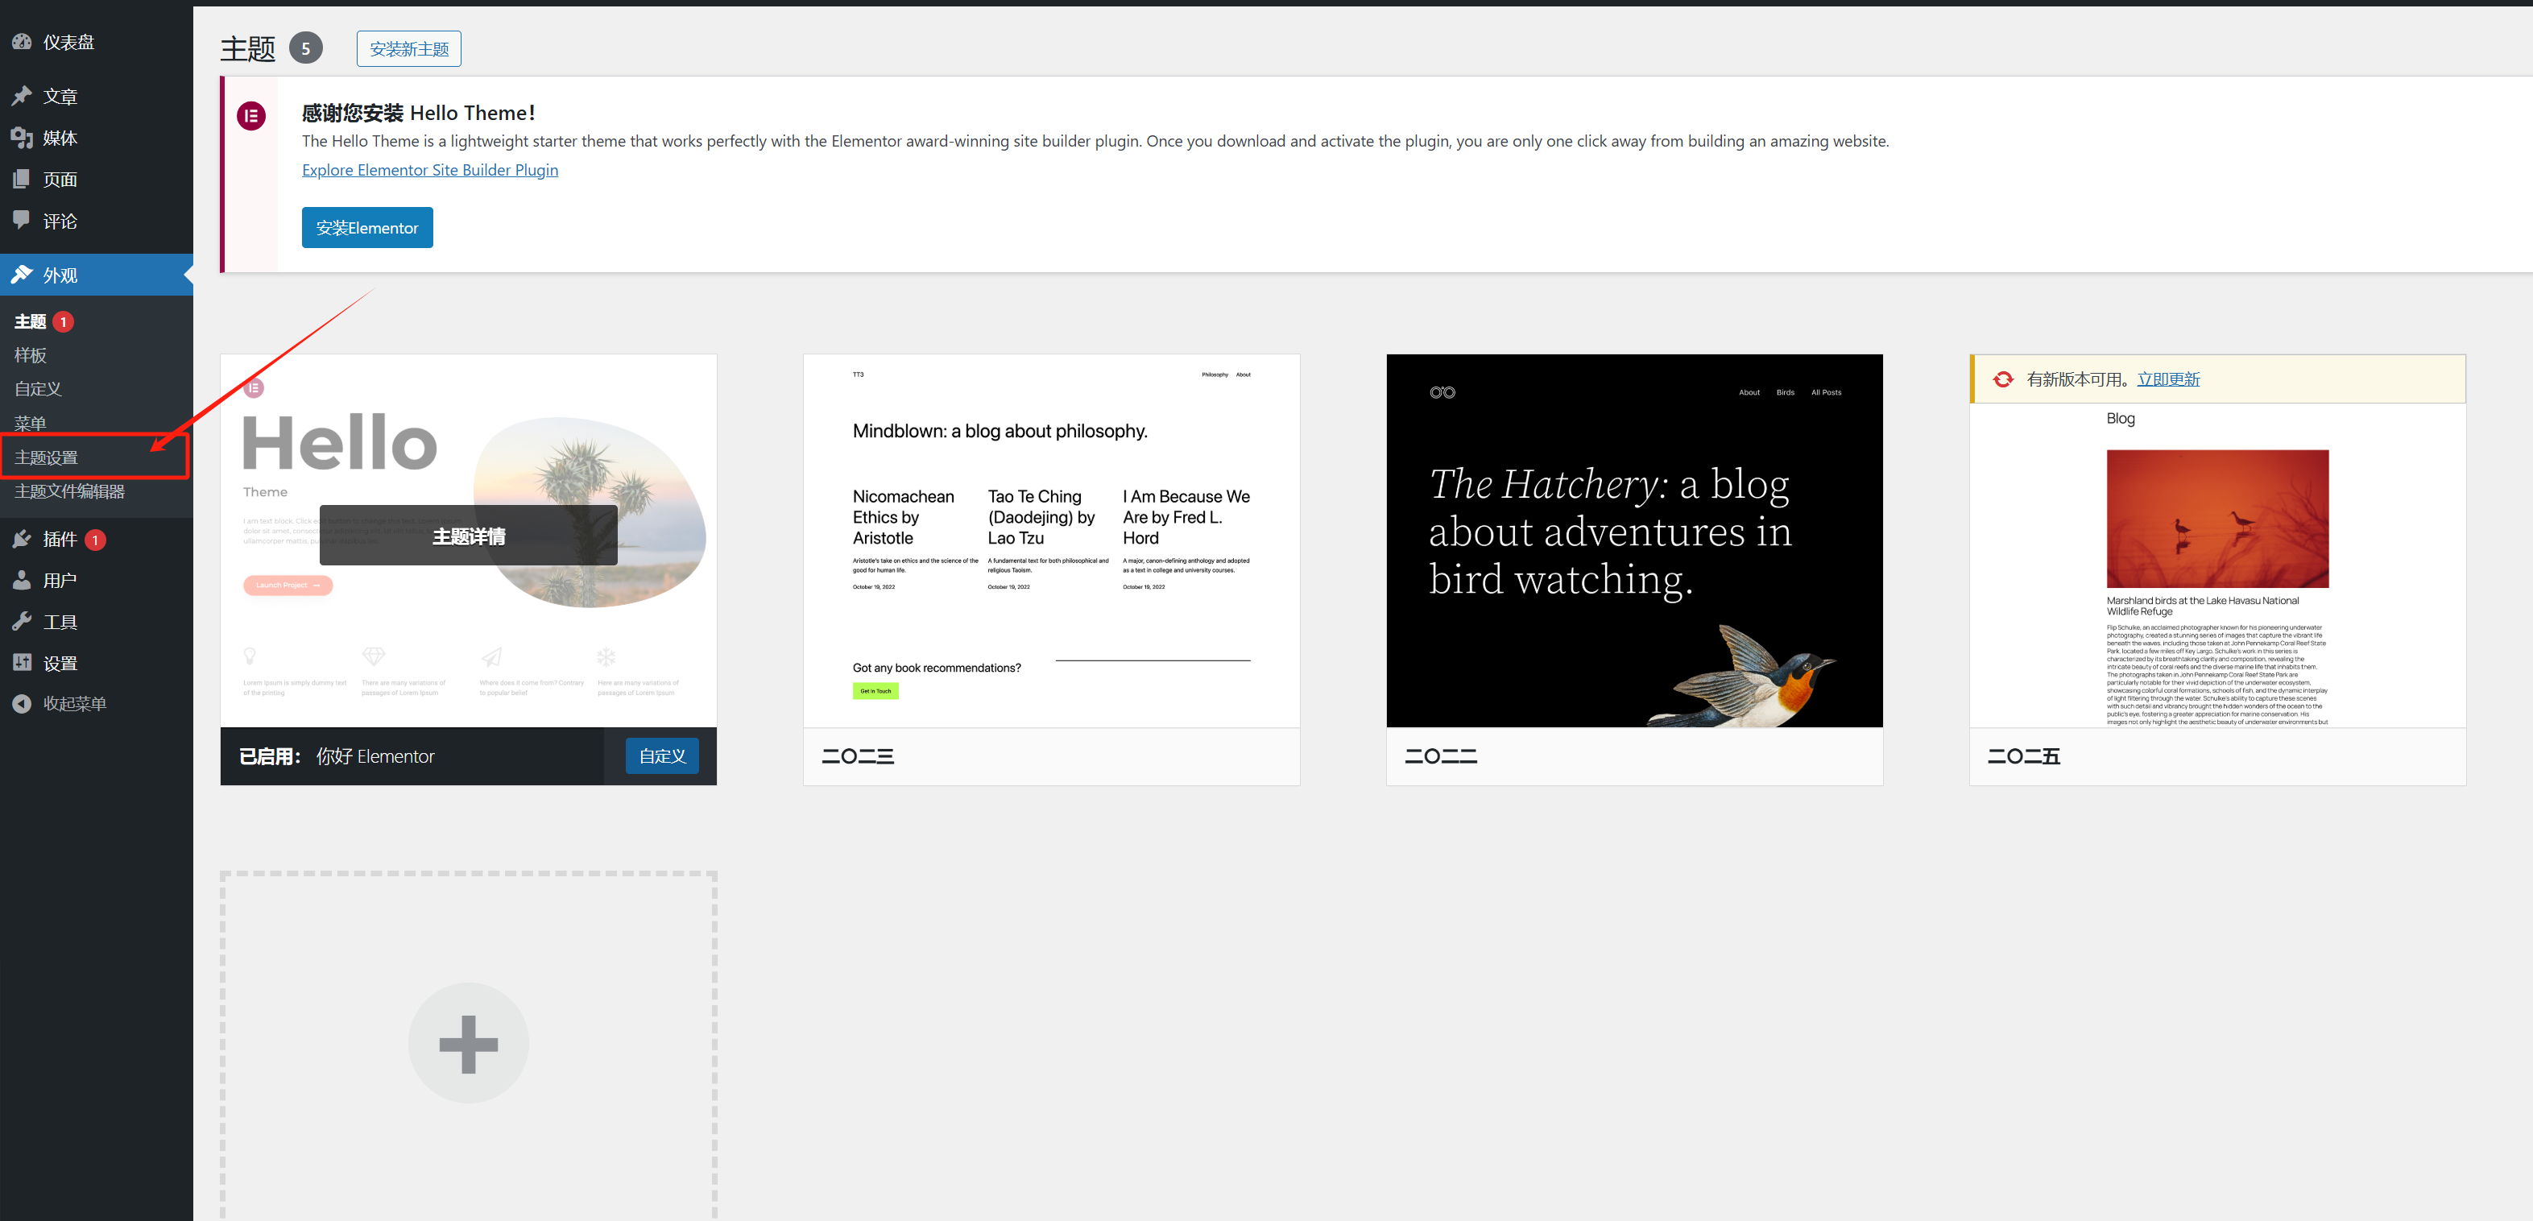This screenshot has height=1221, width=2533.
Task: Click the Pages icon in sidebar
Action: pyautogui.click(x=22, y=179)
